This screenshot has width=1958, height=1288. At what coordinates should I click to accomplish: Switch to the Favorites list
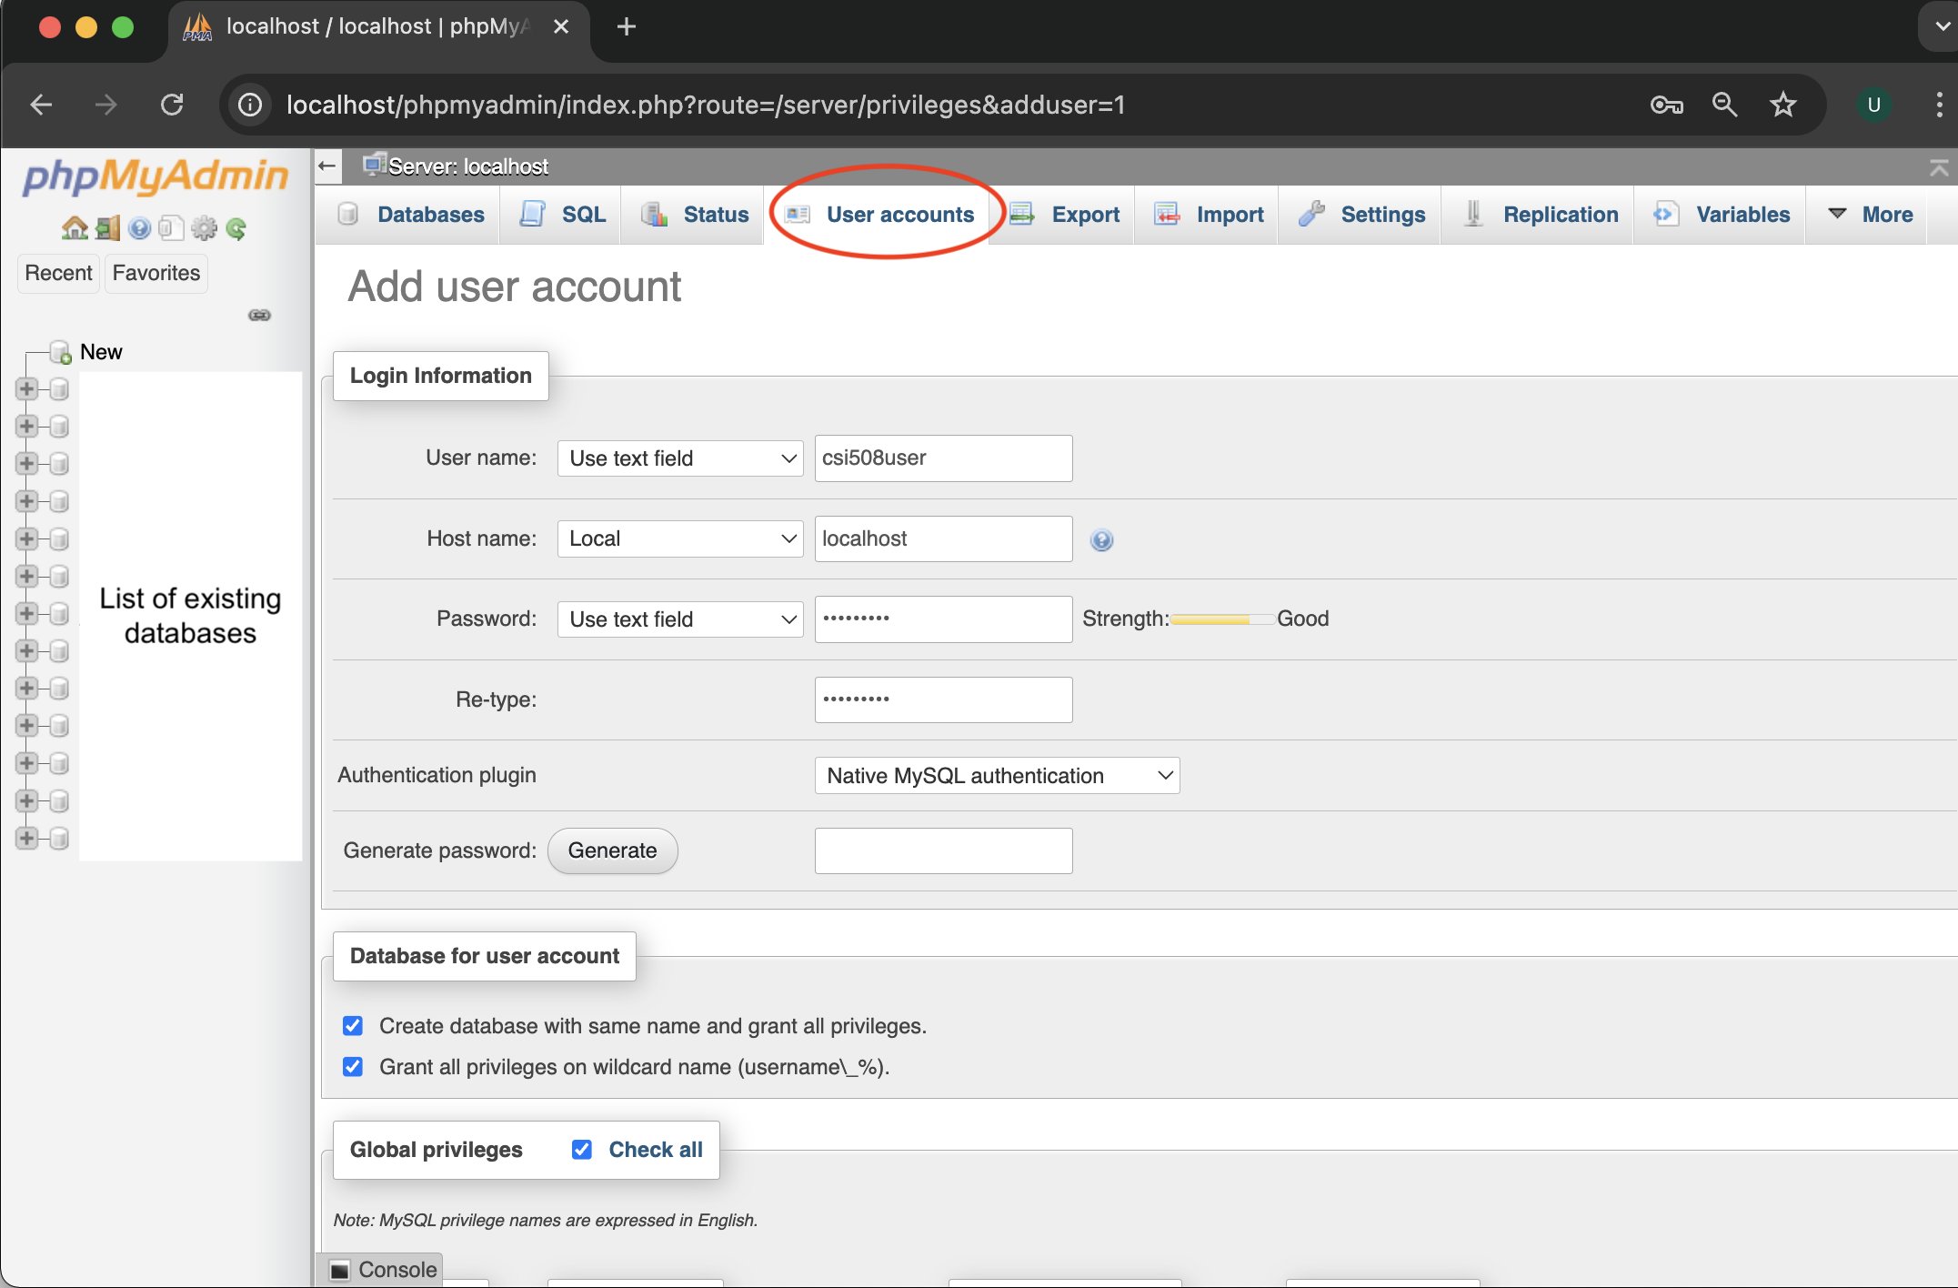[x=155, y=273]
